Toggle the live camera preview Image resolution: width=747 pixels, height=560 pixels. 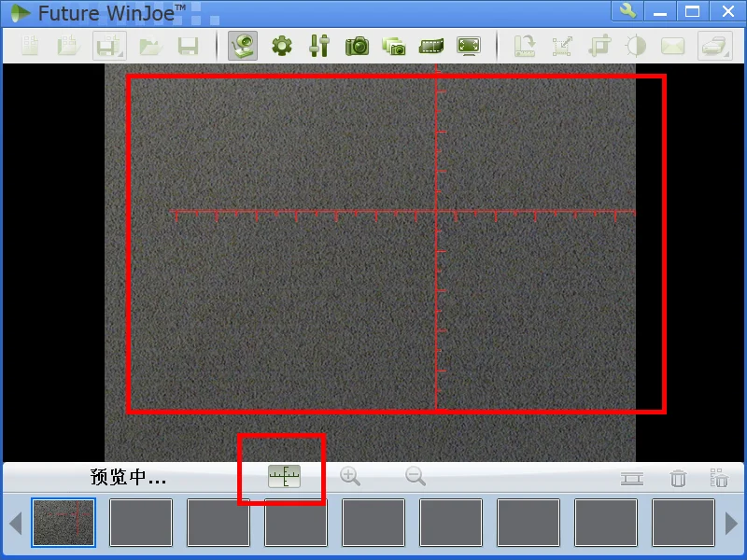242,46
